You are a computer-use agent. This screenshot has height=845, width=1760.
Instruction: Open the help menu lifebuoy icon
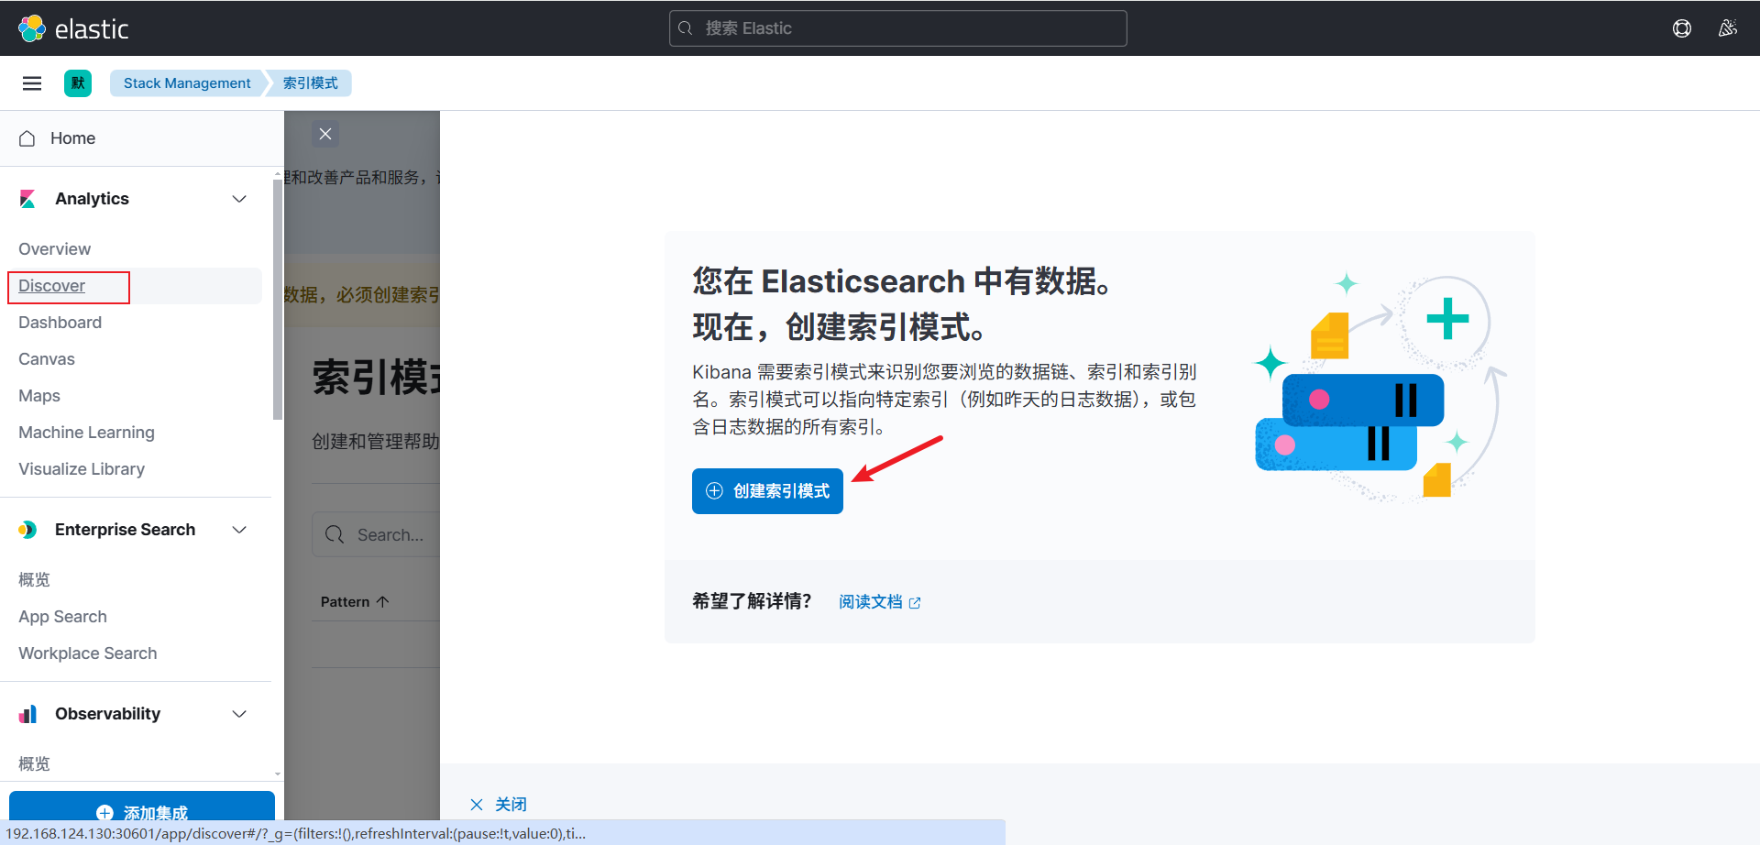(x=1682, y=28)
